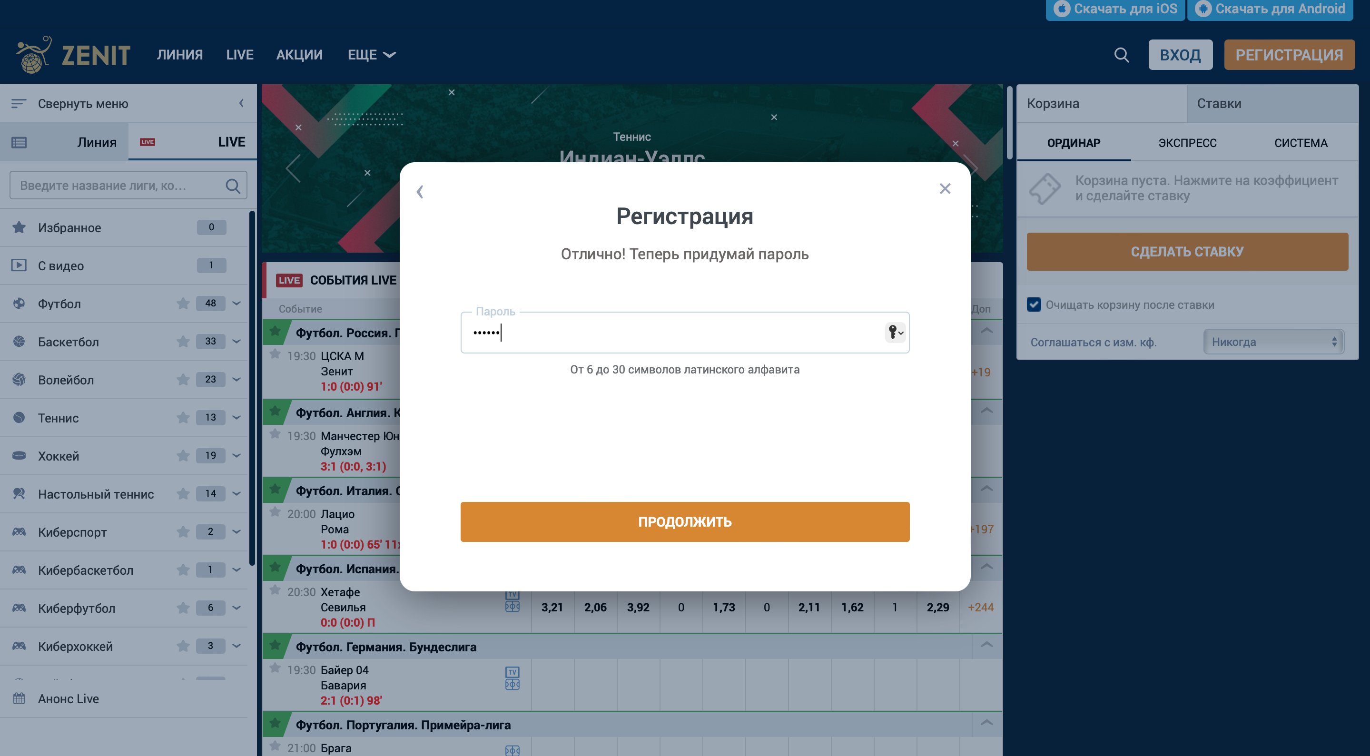Viewport: 1370px width, 756px height.
Task: Click the sidebar vertical scrollbar
Action: tap(252, 388)
